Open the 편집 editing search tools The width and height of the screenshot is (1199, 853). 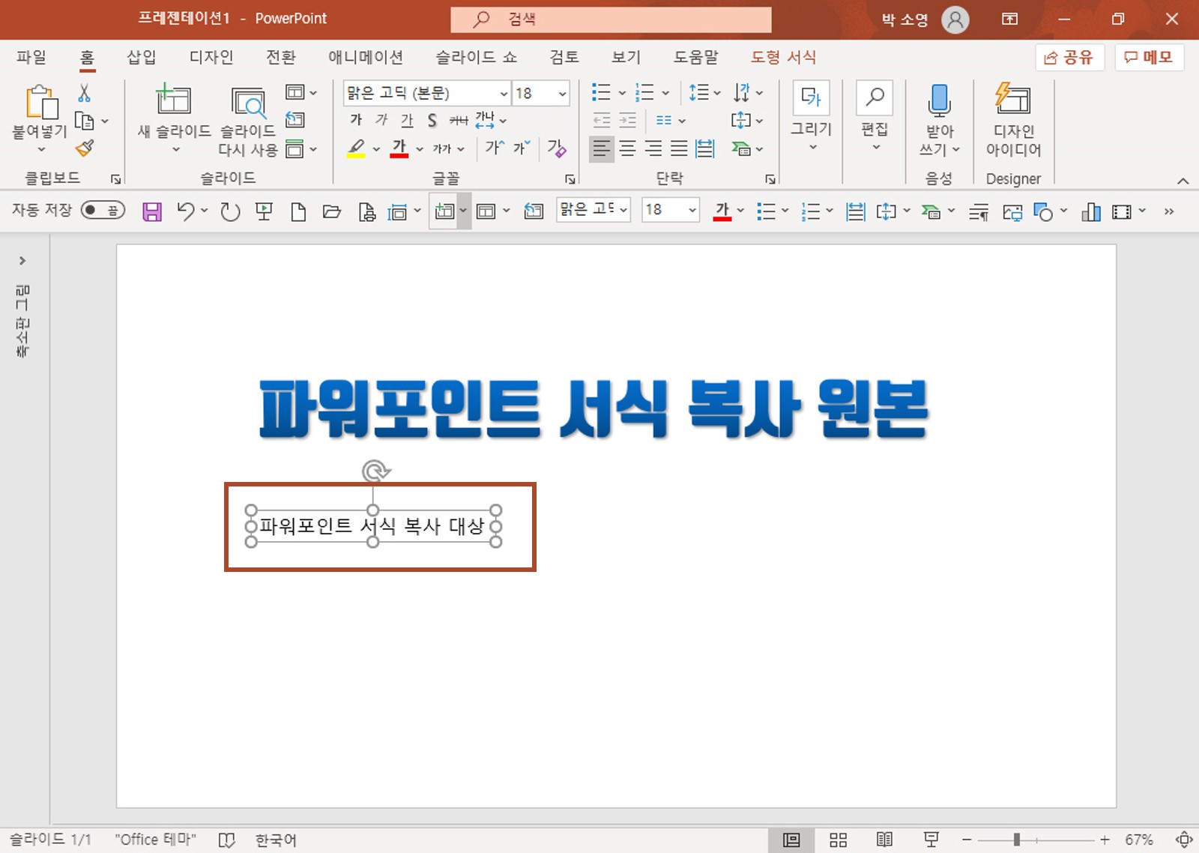coord(875,117)
